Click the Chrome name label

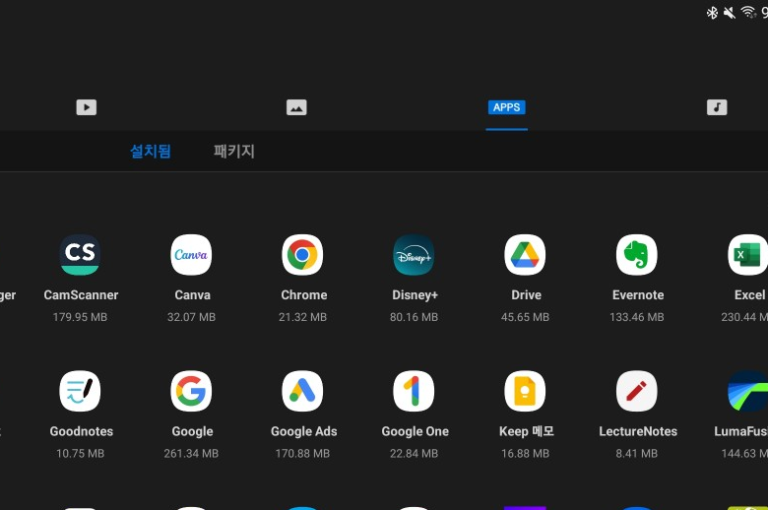click(x=303, y=295)
